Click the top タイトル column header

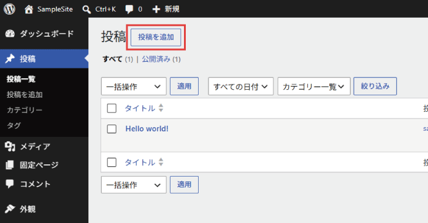(x=140, y=108)
